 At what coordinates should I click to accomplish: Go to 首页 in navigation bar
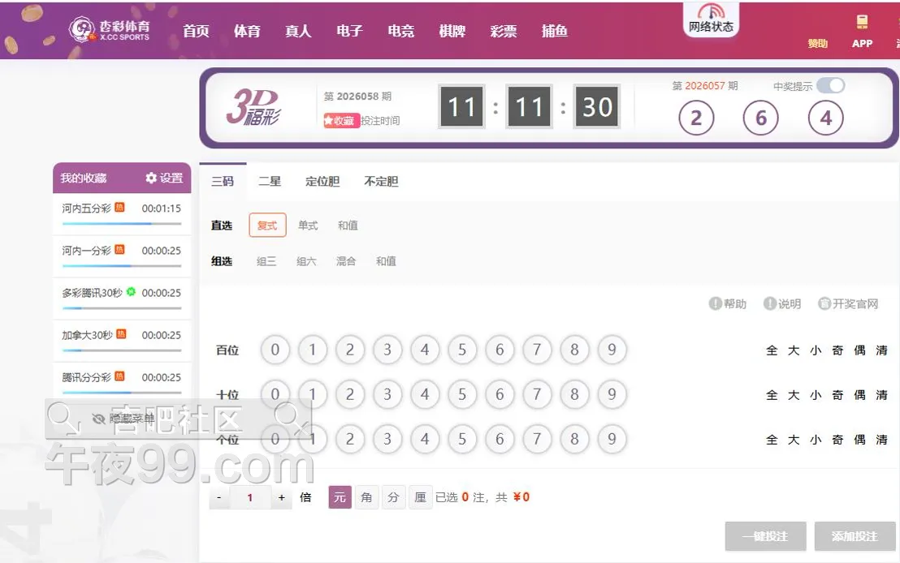(196, 31)
